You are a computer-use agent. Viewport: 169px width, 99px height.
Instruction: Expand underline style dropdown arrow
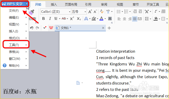60,19
